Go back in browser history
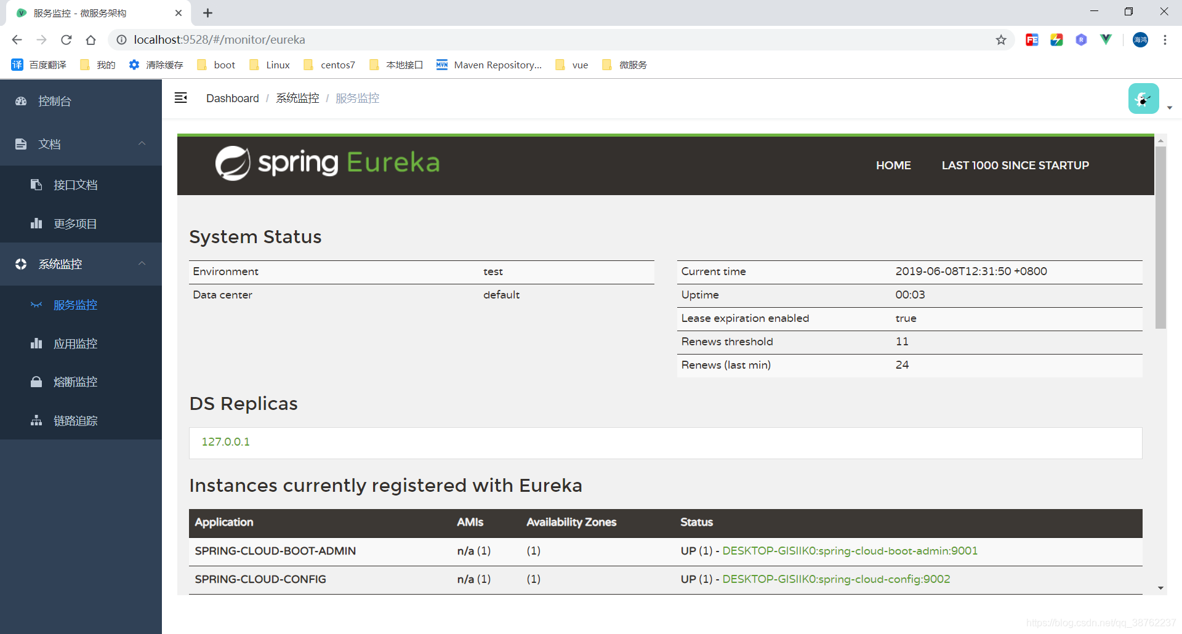Image resolution: width=1182 pixels, height=634 pixels. point(17,40)
